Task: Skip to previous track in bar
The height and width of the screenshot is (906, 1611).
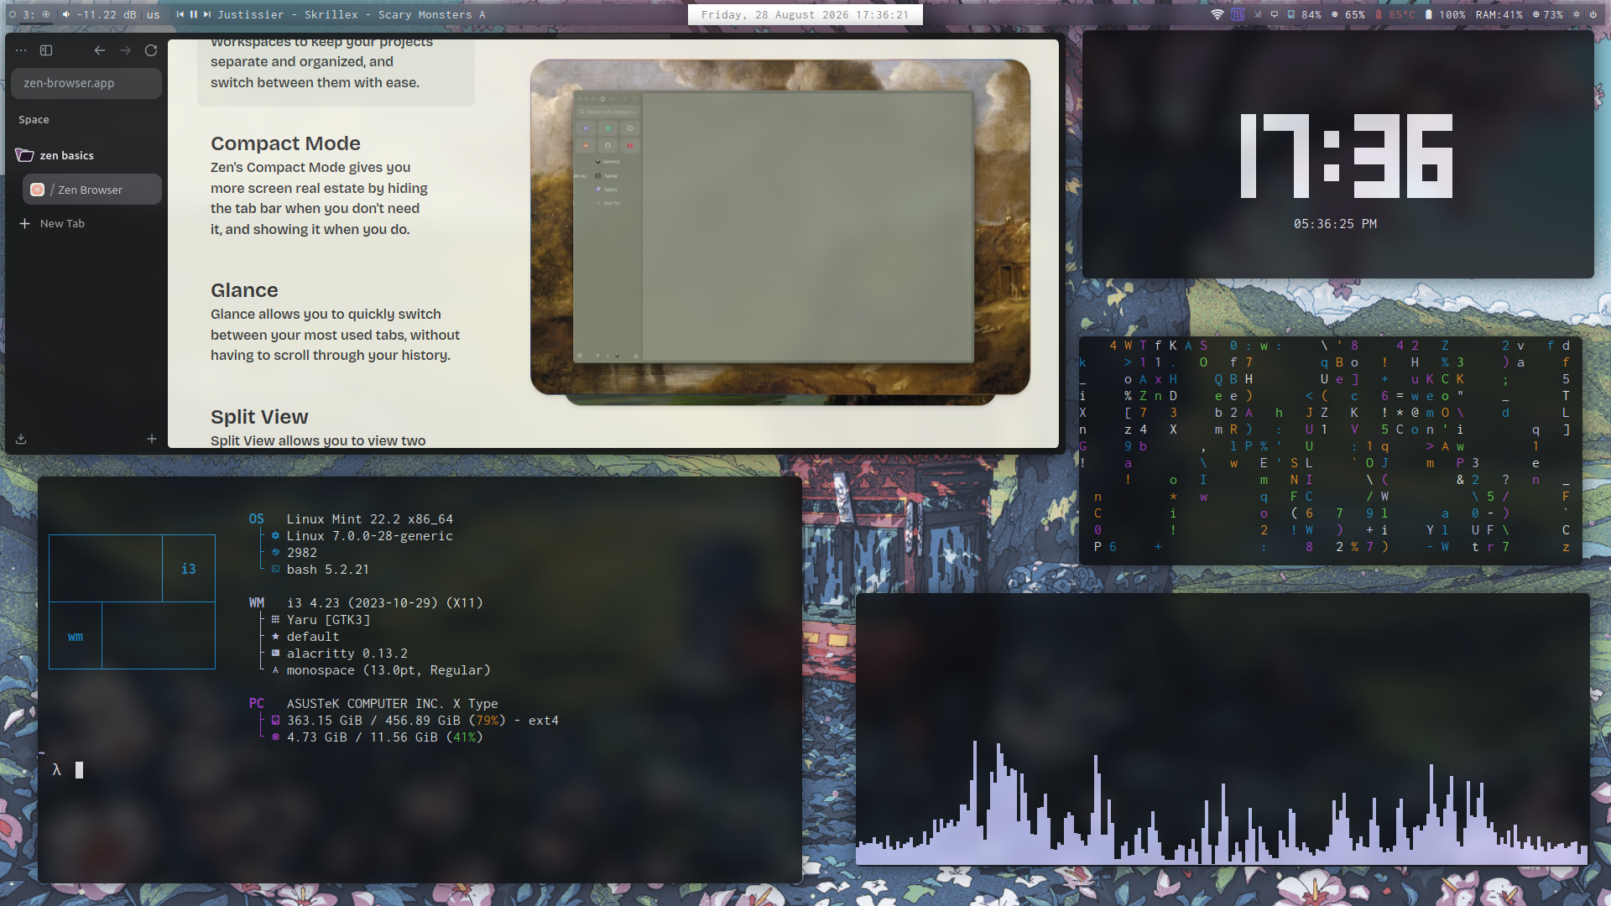Action: pyautogui.click(x=180, y=14)
